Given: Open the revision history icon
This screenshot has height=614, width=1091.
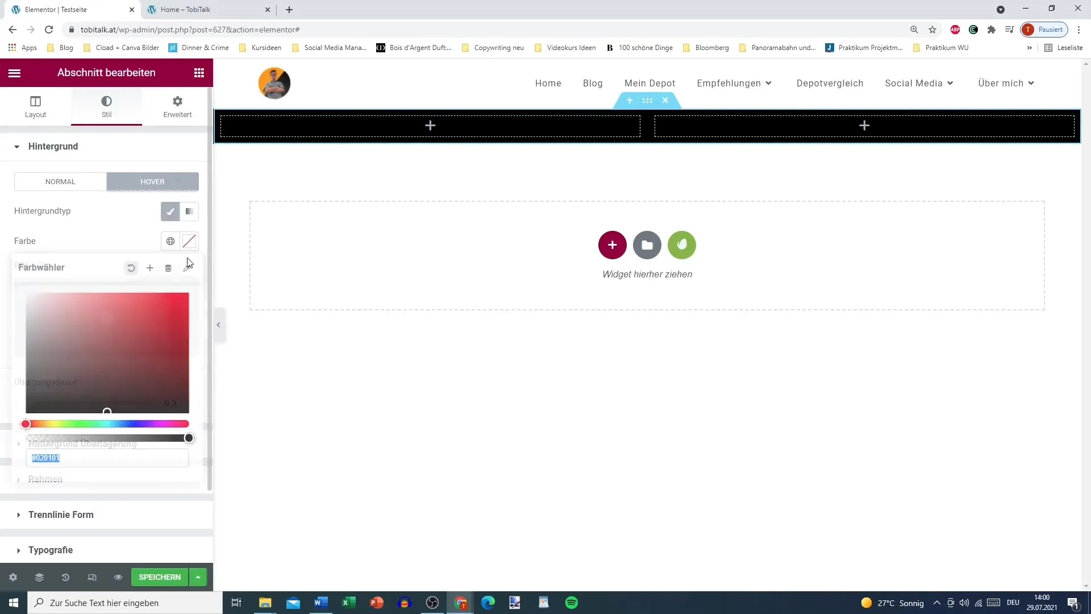Looking at the screenshot, I should [x=65, y=577].
